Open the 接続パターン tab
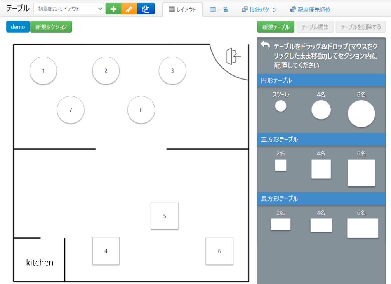This screenshot has height=284, width=391. pos(259,10)
